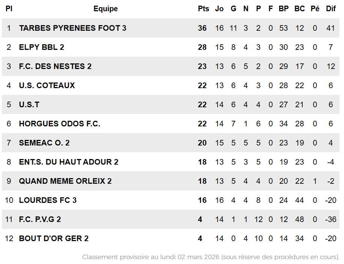Image resolution: width=344 pixels, height=264 pixels.
Task: Click on U.S. COTEAUX team name
Action: 47,85
